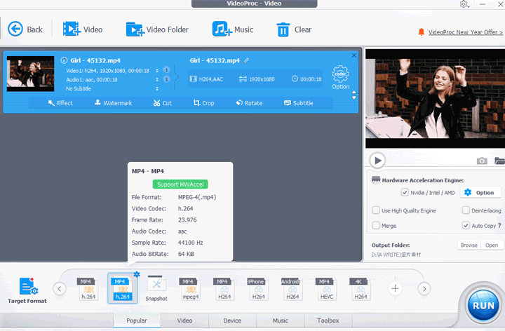Open Hardware Acceleration Option button

[x=480, y=193]
